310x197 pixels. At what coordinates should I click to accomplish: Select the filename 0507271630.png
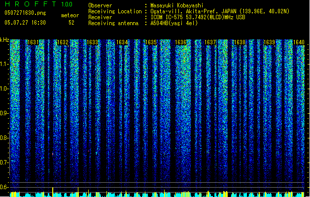[x=25, y=13]
